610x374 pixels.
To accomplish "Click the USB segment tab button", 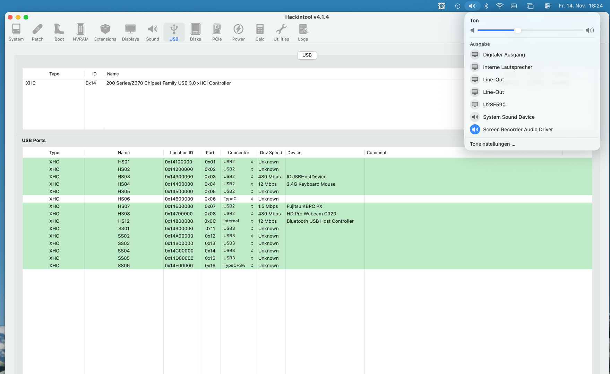I will [x=307, y=55].
